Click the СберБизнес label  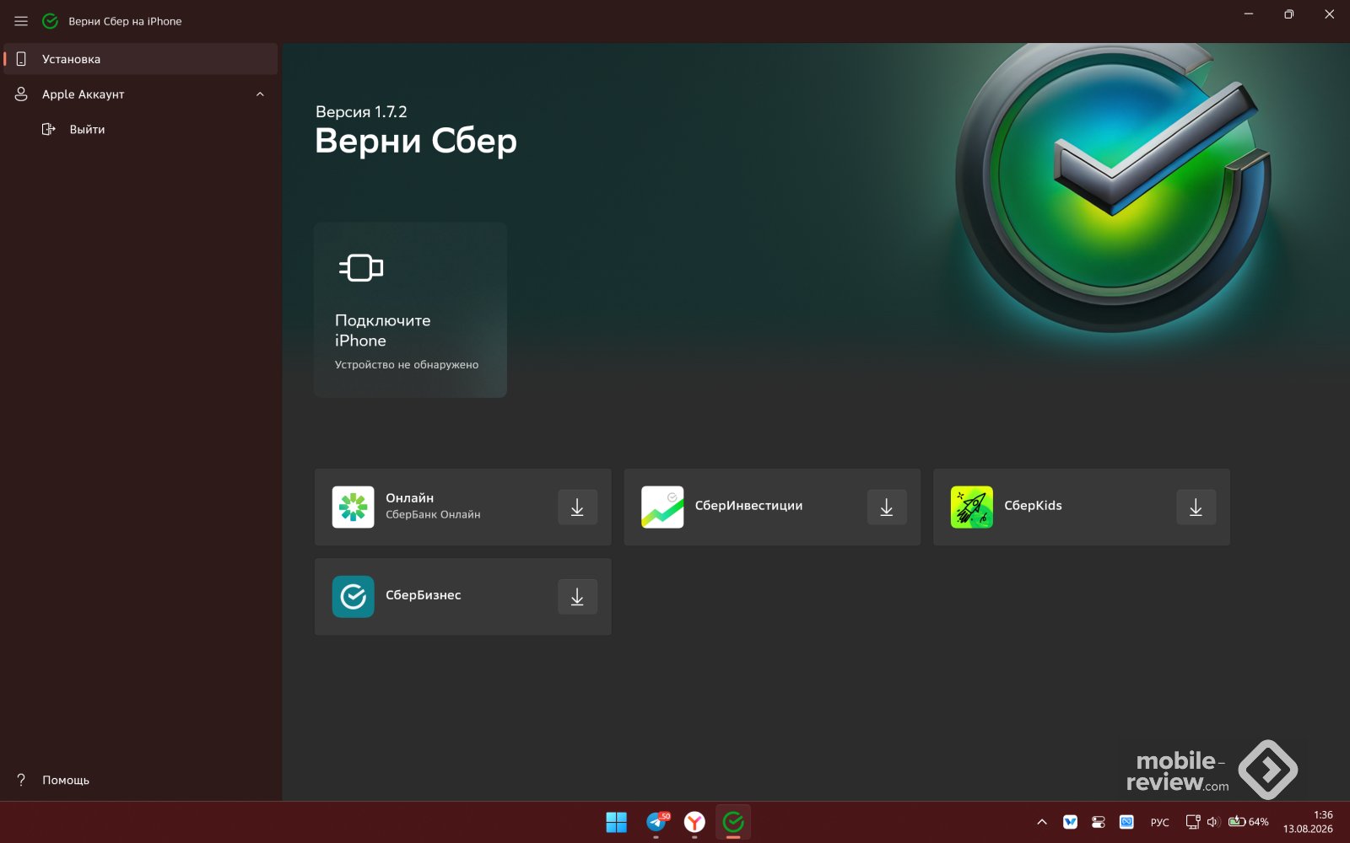(x=424, y=595)
